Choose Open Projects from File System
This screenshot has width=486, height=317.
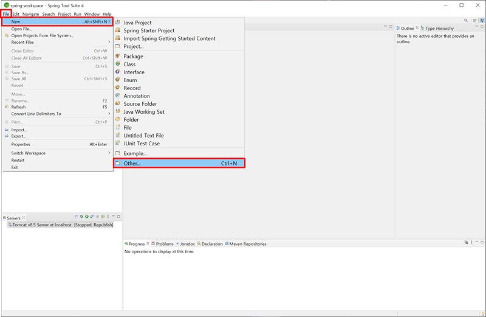pos(58,35)
